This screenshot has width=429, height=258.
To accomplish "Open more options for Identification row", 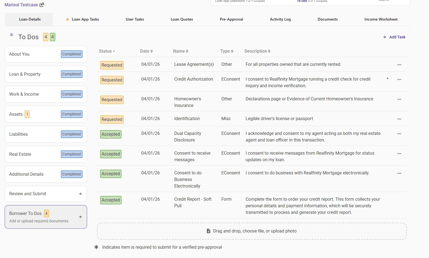I will pyautogui.click(x=399, y=119).
